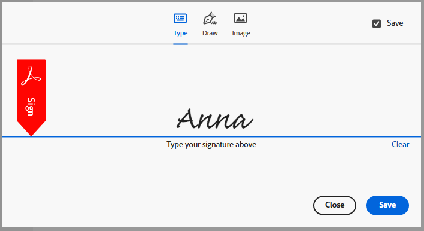Click the Save label beside the checkbox
Image resolution: width=424 pixels, height=231 pixels.
pyautogui.click(x=395, y=23)
